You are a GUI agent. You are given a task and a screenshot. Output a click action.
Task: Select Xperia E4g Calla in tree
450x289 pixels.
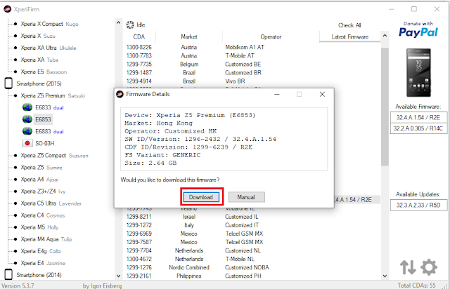coord(41,251)
